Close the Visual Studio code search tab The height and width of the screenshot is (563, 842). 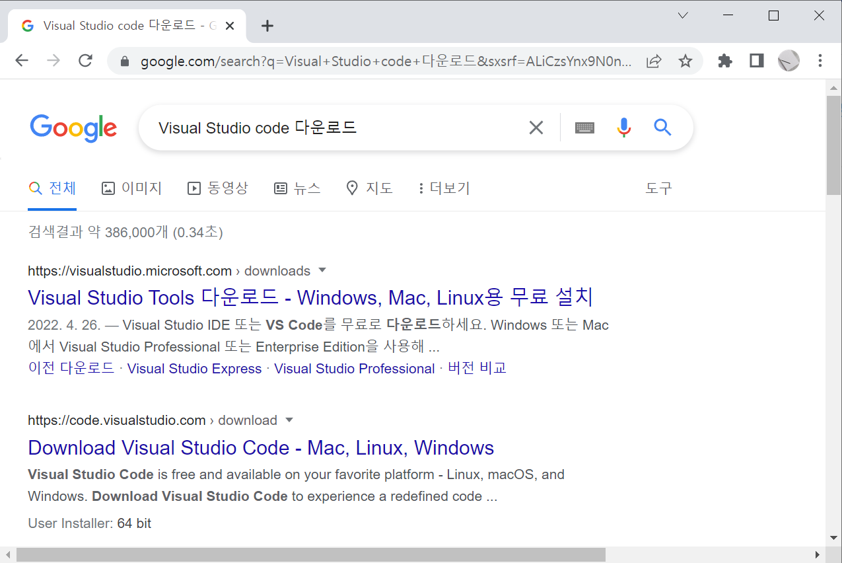(x=230, y=26)
